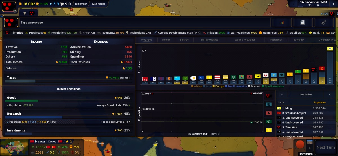Toggle Timurids flag in population graph legend
Screen dimensions: 338x156
pyautogui.click(x=268, y=96)
